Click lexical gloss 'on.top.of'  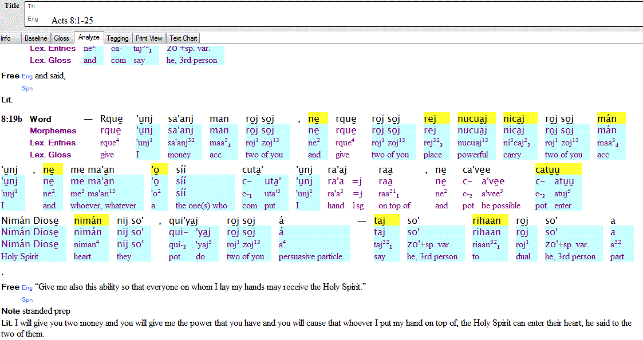coord(394,205)
